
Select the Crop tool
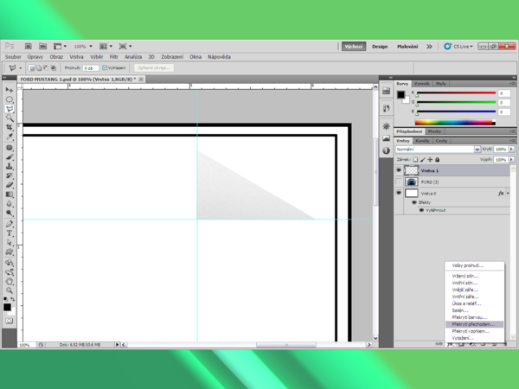(10, 128)
